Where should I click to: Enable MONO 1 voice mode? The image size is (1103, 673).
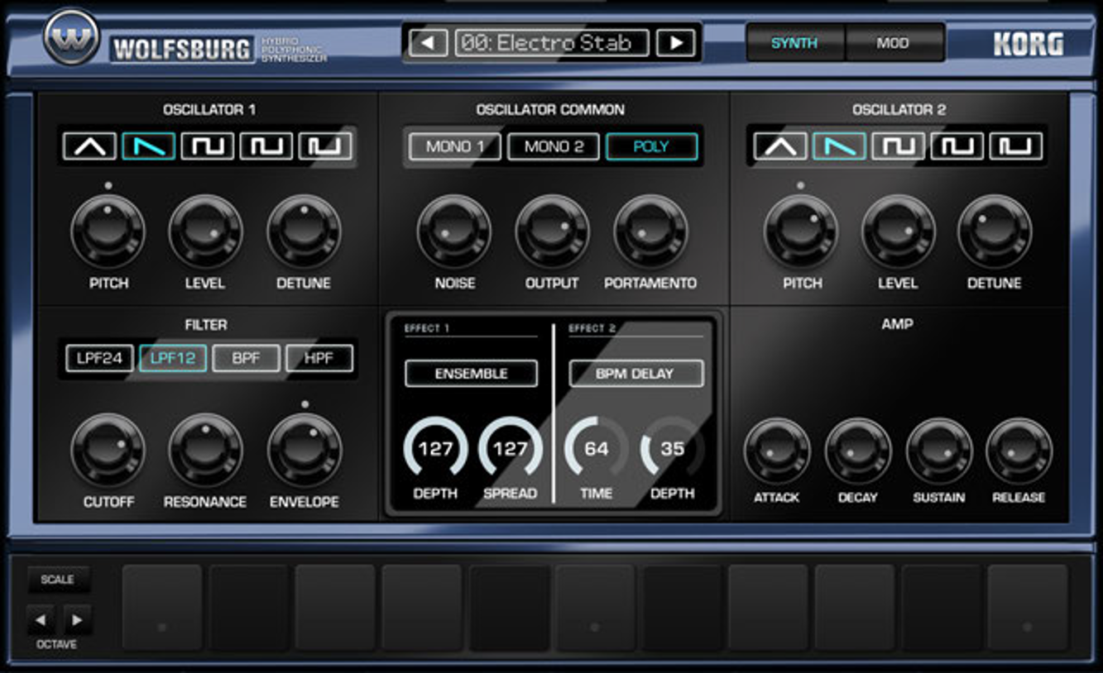pos(454,147)
